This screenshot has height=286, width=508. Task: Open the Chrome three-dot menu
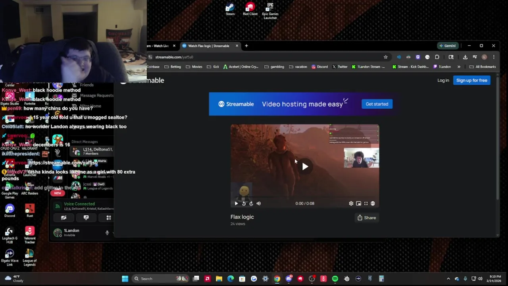pyautogui.click(x=493, y=57)
